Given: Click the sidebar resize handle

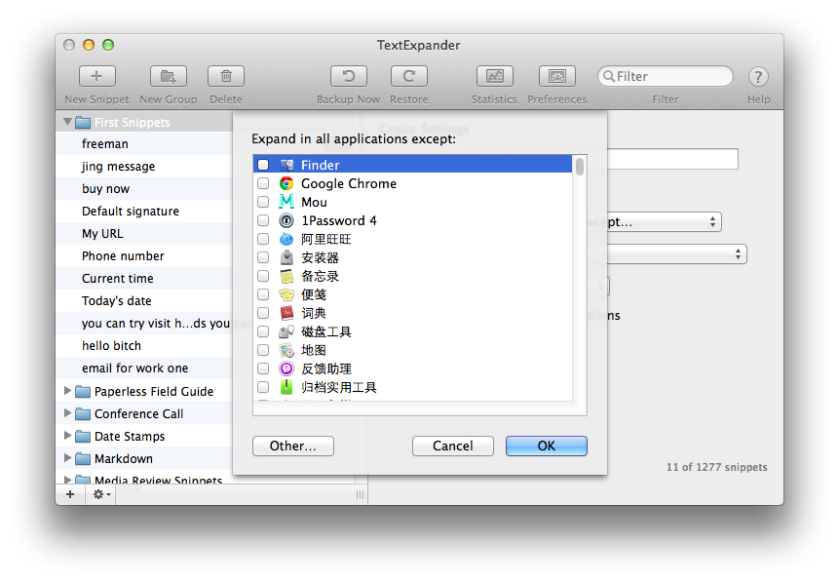Looking at the screenshot, I should (361, 494).
